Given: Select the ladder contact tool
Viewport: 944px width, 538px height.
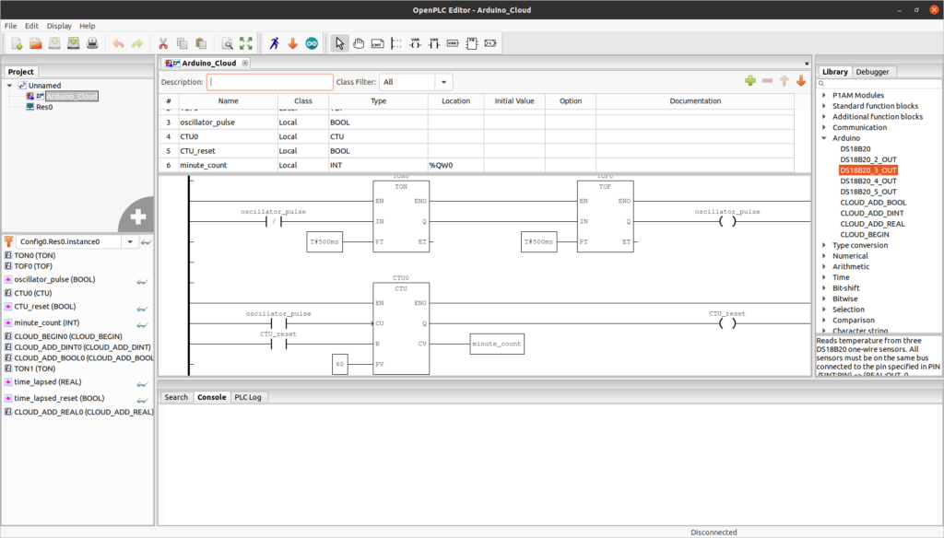Looking at the screenshot, I should coord(433,42).
